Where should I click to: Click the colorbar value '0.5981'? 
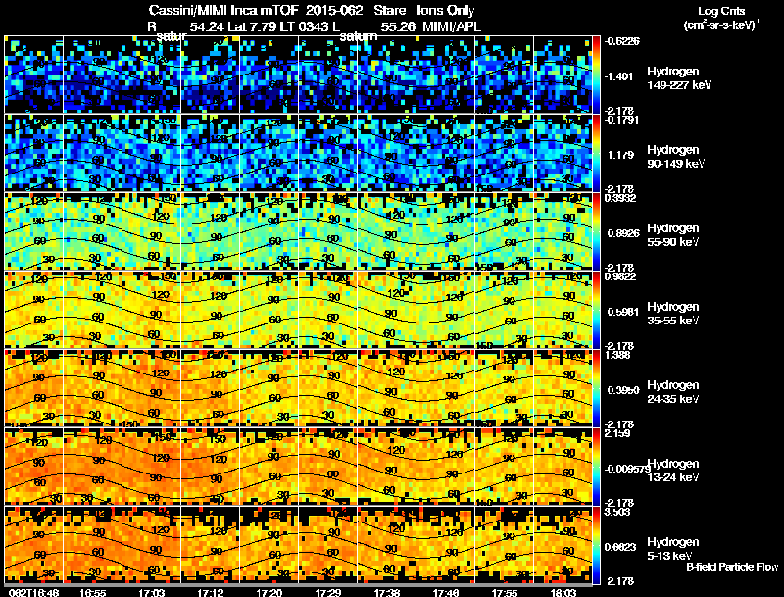[623, 312]
